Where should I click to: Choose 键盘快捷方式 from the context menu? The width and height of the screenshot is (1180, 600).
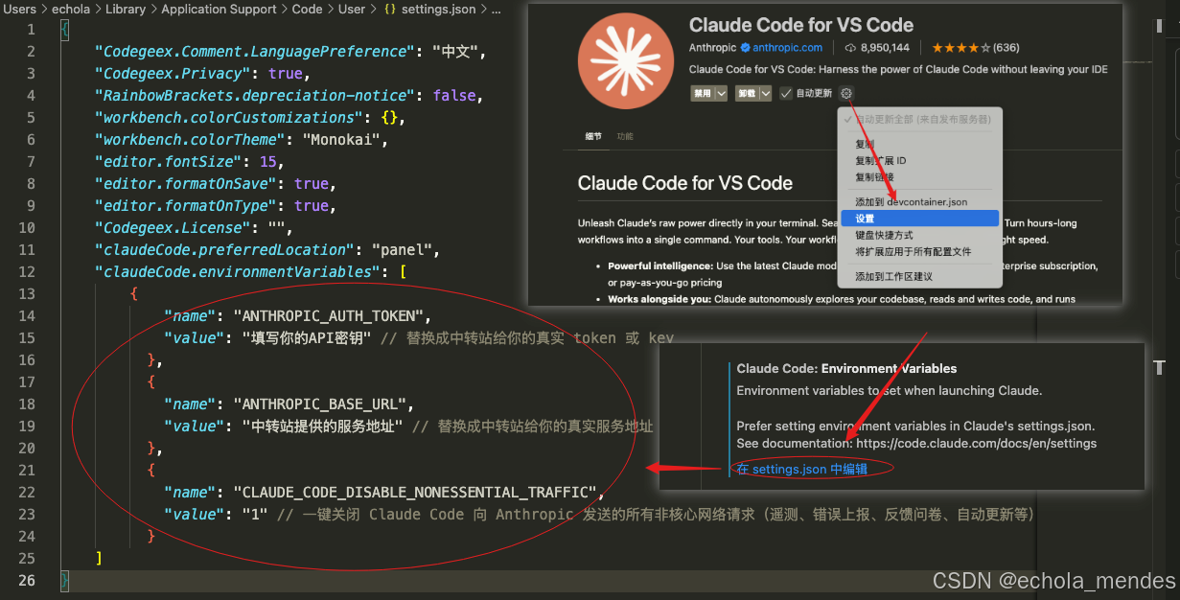(x=919, y=235)
